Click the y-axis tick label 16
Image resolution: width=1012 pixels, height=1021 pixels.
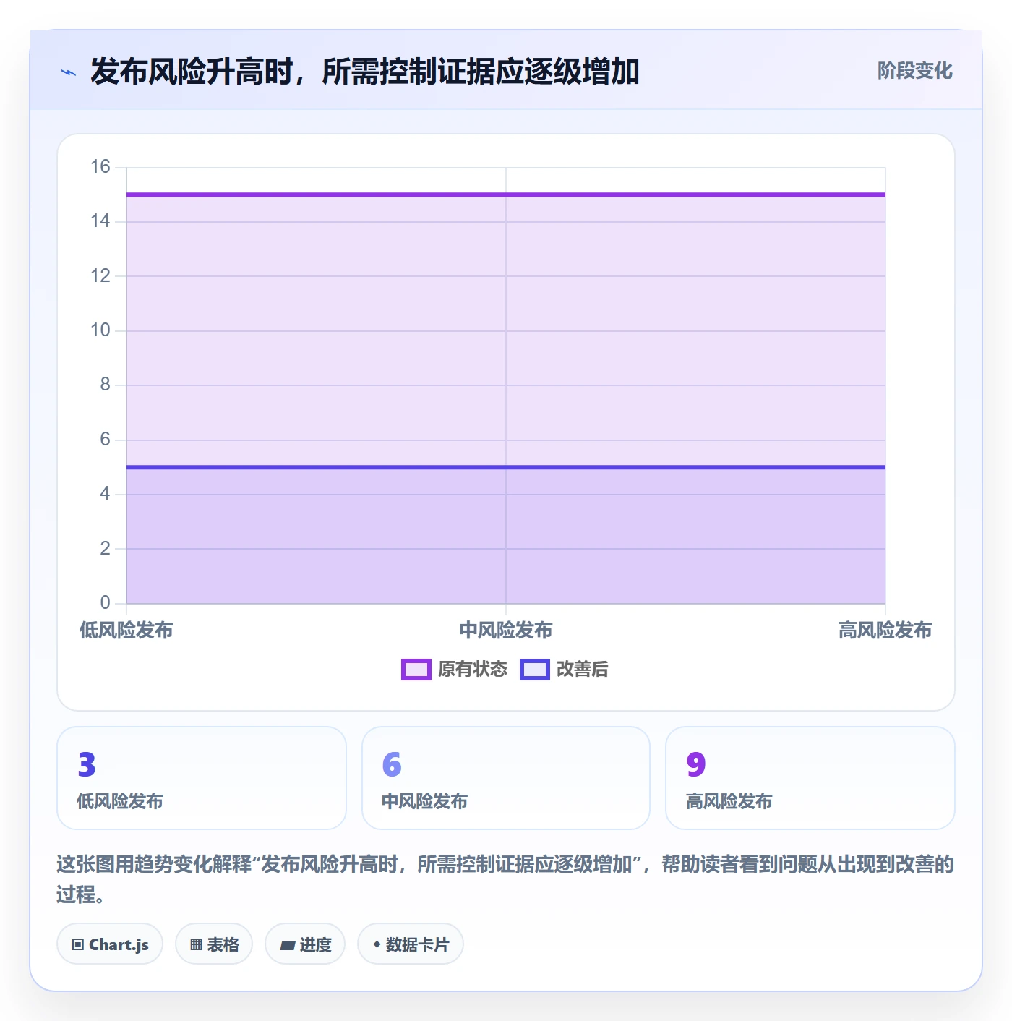pos(100,167)
